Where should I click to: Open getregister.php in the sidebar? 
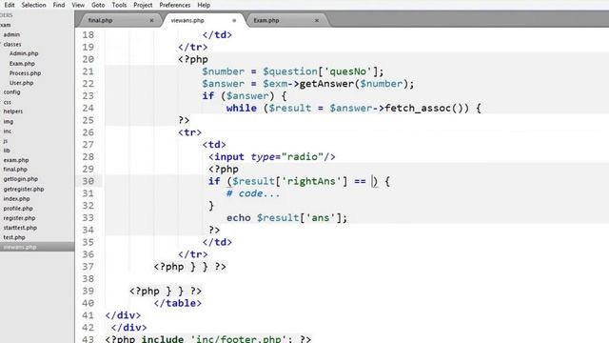click(24, 189)
